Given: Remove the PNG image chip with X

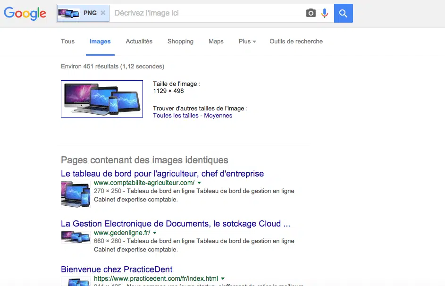Looking at the screenshot, I should (x=103, y=13).
